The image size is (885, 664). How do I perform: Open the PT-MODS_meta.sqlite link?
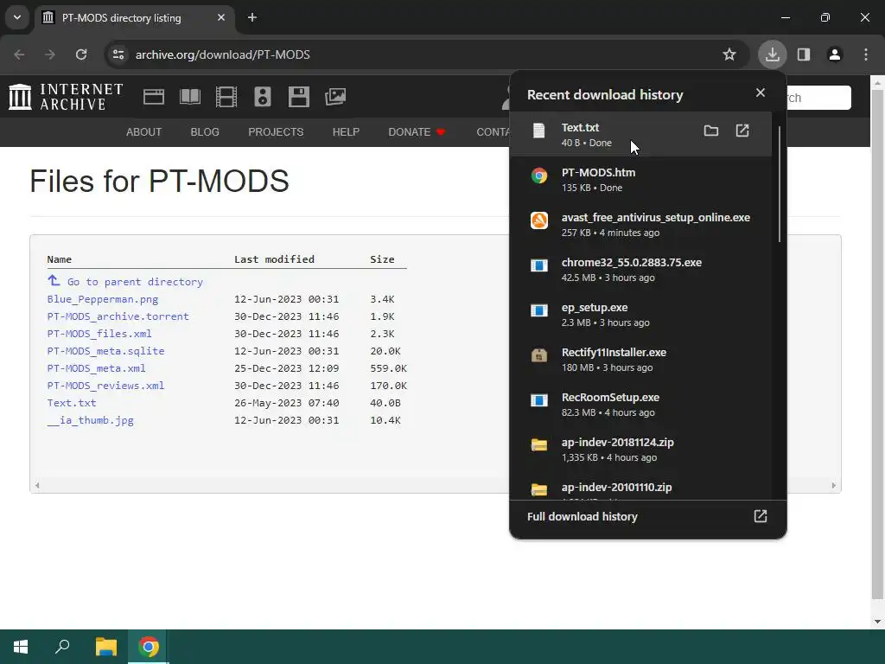tap(105, 351)
